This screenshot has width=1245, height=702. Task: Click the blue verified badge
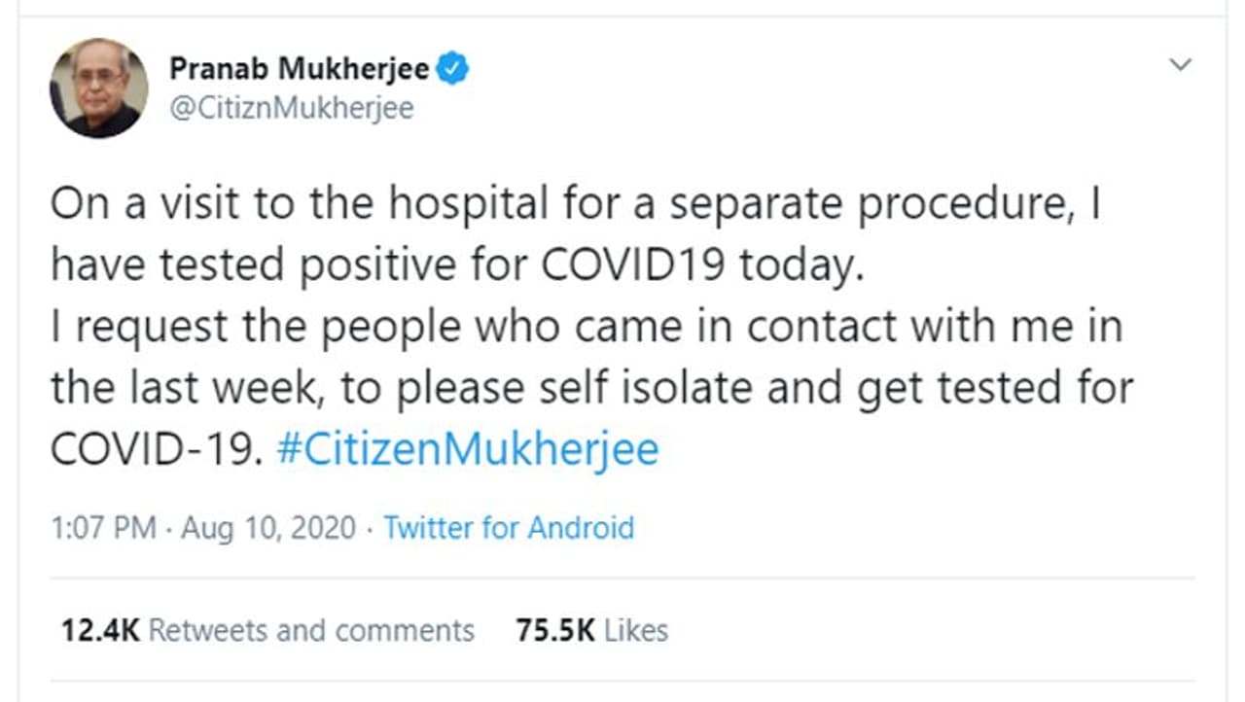tap(453, 69)
